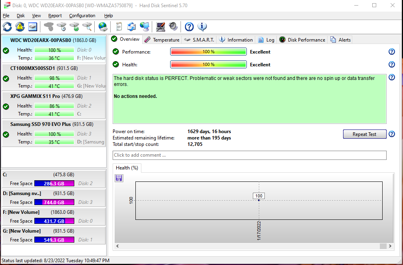Viewport: 403px width, 265px height.
Task: Click the monitor with screwdriver toolbar icon
Action: pos(161,27)
